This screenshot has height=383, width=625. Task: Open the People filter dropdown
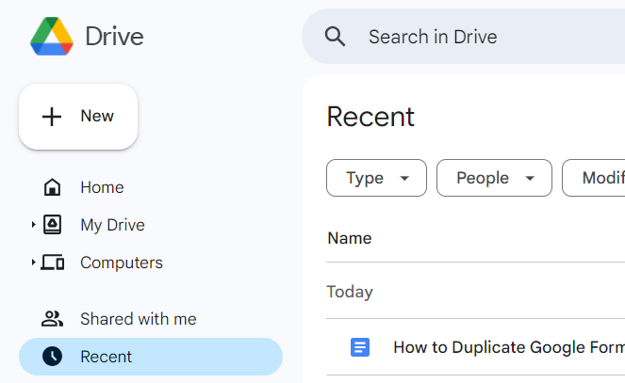click(494, 178)
